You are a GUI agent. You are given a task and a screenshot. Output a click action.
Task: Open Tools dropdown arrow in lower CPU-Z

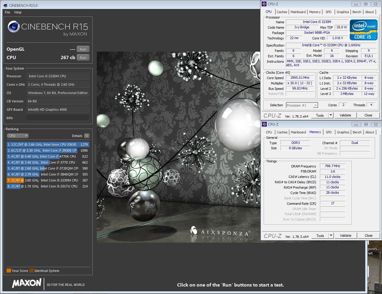tap(331, 235)
